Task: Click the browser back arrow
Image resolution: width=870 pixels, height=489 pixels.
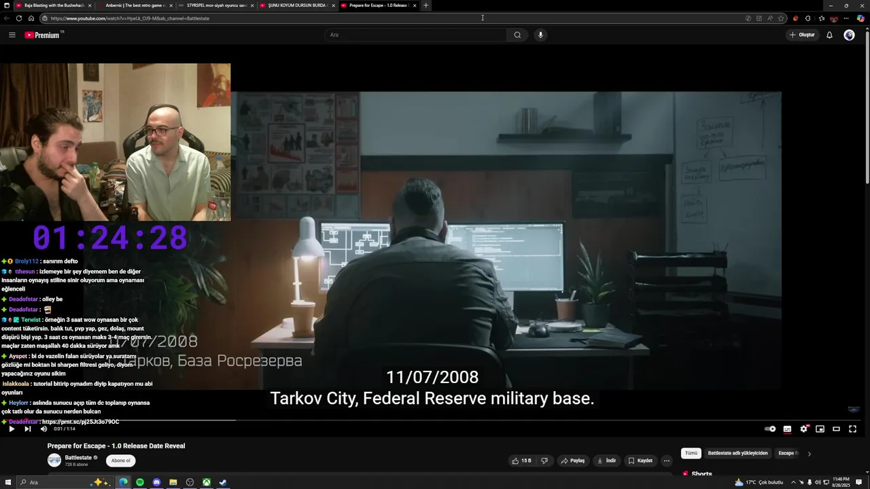Action: coord(7,18)
